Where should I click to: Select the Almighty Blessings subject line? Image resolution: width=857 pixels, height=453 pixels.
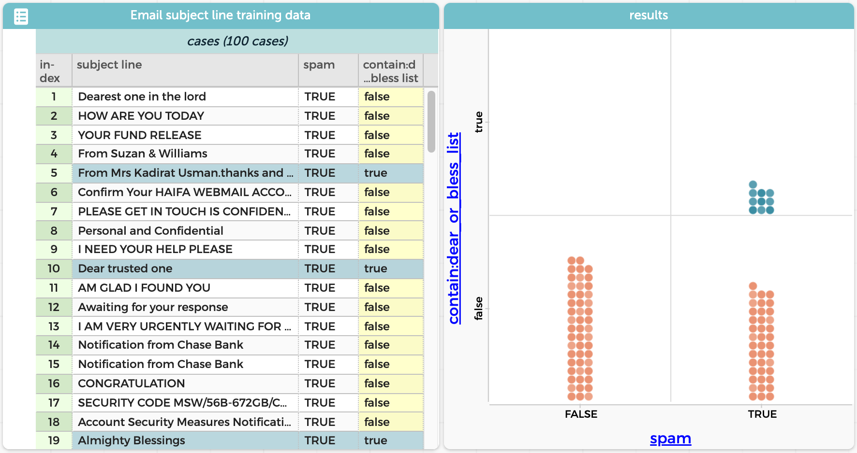pos(132,440)
